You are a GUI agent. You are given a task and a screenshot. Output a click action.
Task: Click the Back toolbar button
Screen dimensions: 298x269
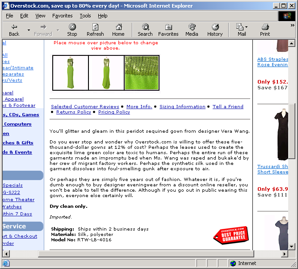[x=14, y=30]
